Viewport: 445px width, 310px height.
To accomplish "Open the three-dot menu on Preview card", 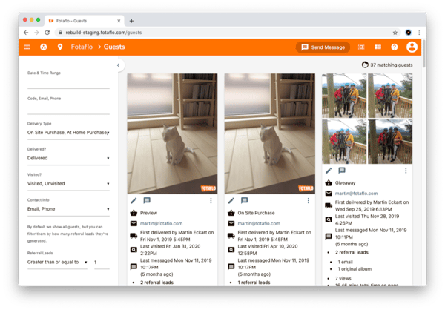I will 211,201.
